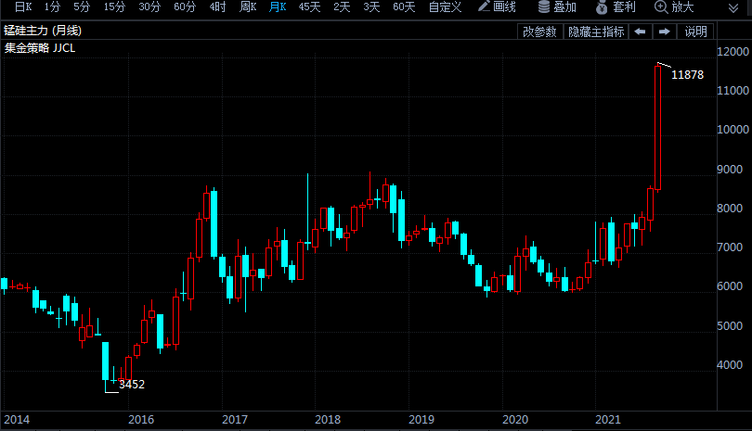Switch to the 4时 four-hour period
The height and width of the screenshot is (431, 752).
pyautogui.click(x=218, y=6)
